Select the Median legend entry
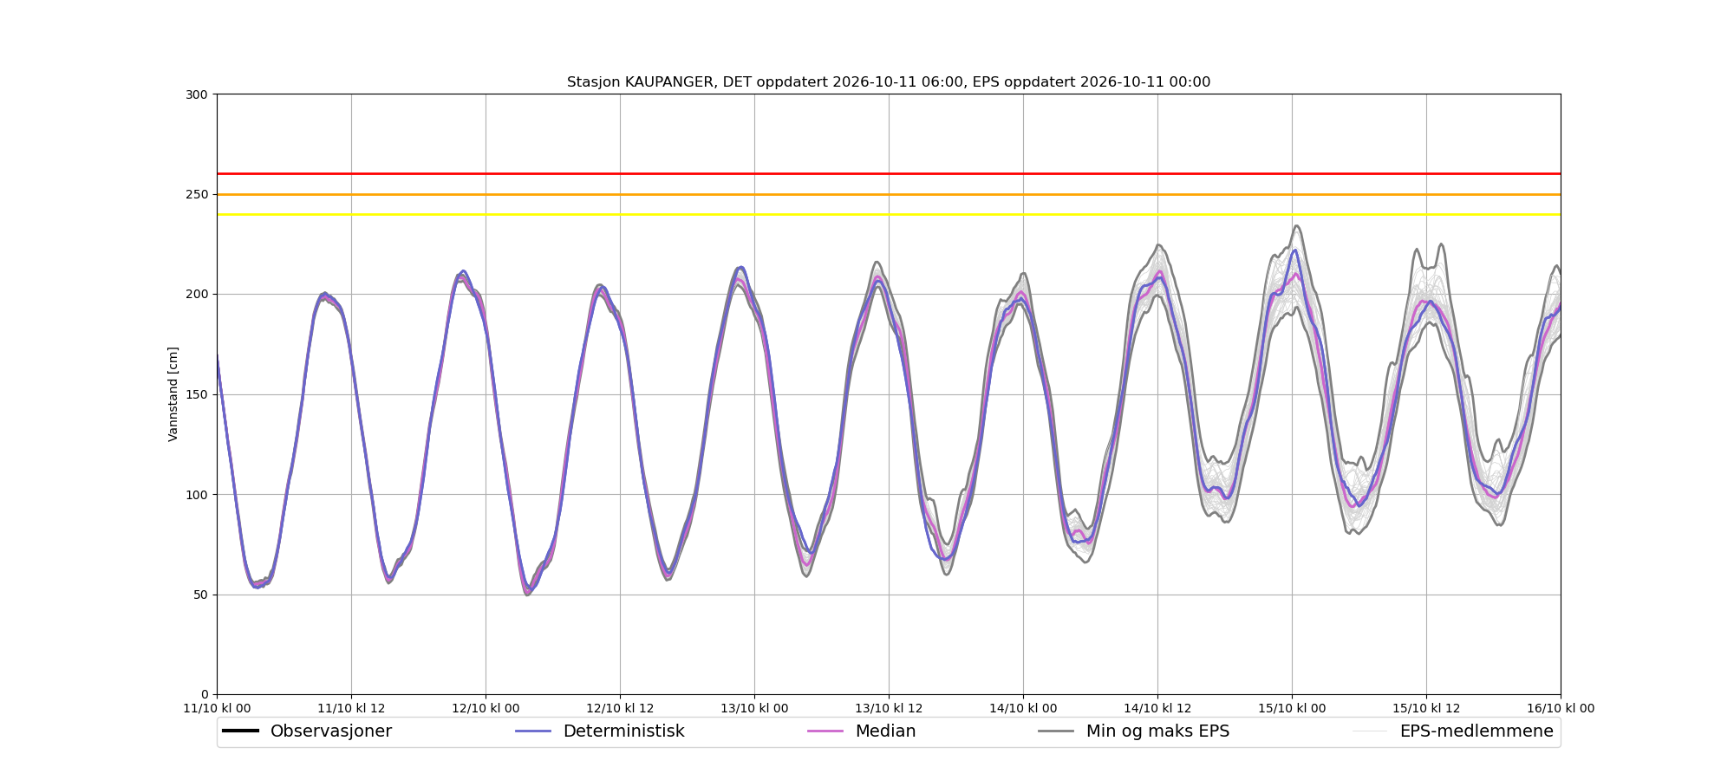This screenshot has height=780, width=1734. pyautogui.click(x=861, y=731)
